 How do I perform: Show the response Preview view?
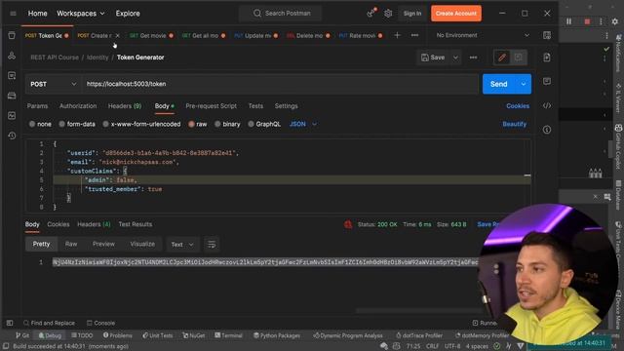pyautogui.click(x=103, y=244)
